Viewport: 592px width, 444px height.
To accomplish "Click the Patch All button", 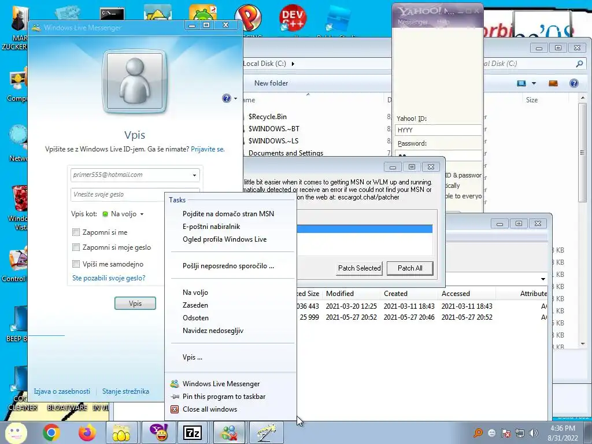I will point(410,268).
